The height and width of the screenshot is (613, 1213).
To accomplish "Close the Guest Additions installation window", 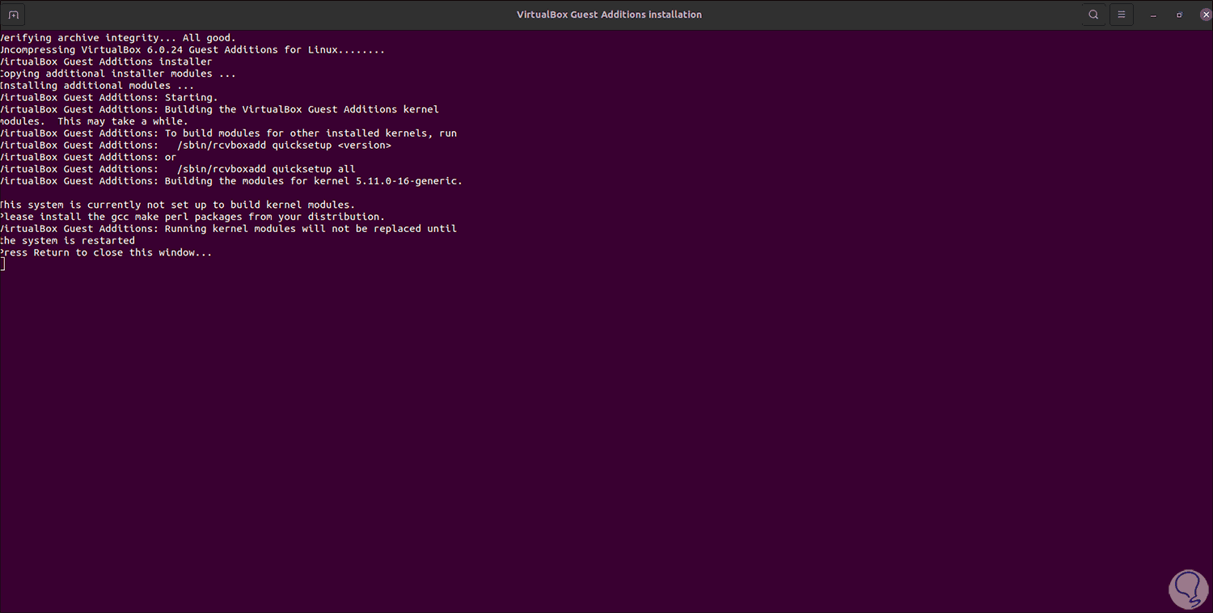I will (x=1205, y=15).
